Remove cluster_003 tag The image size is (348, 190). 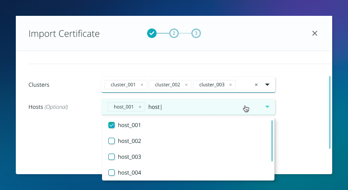[231, 85]
